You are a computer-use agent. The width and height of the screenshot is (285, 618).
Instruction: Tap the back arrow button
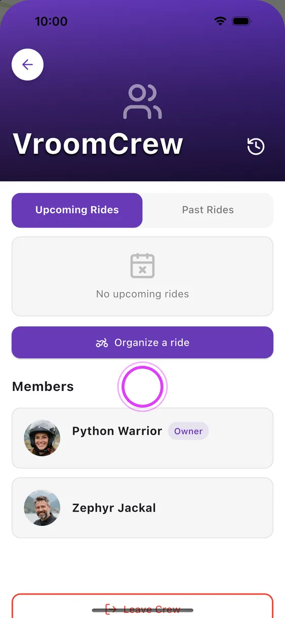click(x=27, y=65)
